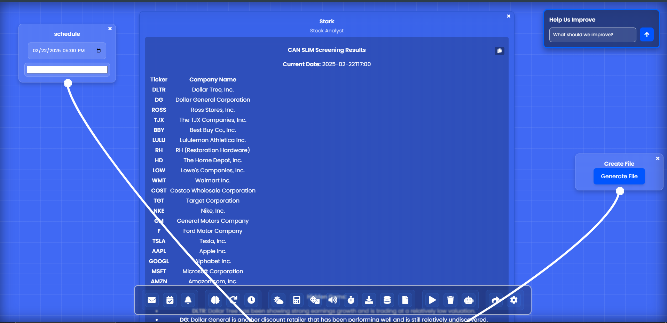Click the schedule node output connector
This screenshot has width=667, height=323.
[68, 83]
